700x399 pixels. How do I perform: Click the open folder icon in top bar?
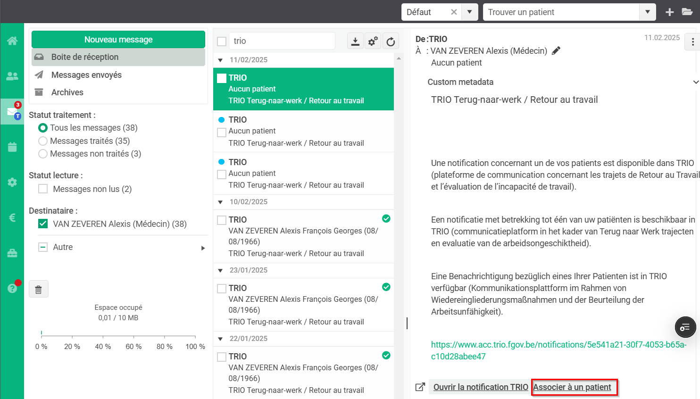coord(687,12)
